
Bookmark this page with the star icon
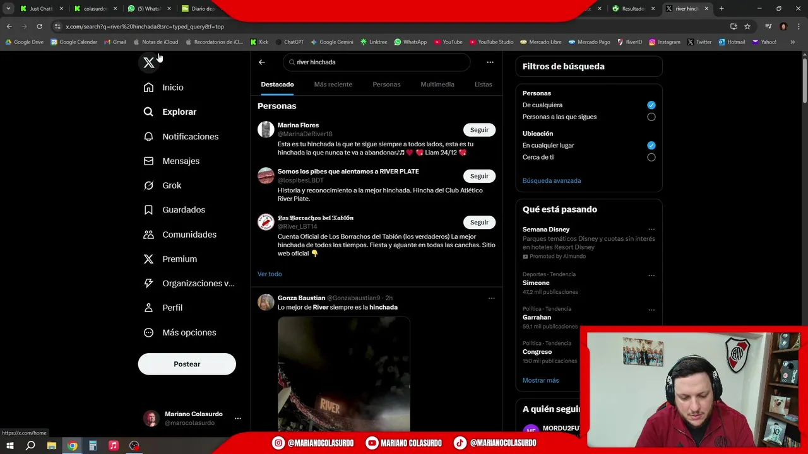click(x=747, y=26)
